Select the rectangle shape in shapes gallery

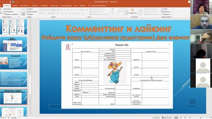point(120,9)
